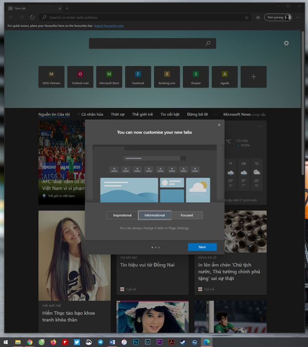Open weather card options ellipsis
Image resolution: width=308 pixels, height=347 pixels.
tap(260, 126)
